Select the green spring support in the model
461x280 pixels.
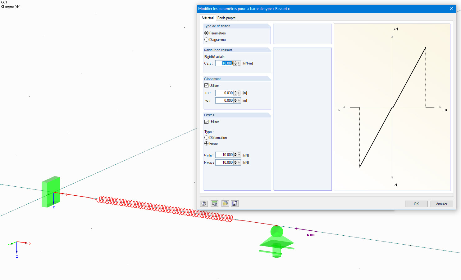276,242
